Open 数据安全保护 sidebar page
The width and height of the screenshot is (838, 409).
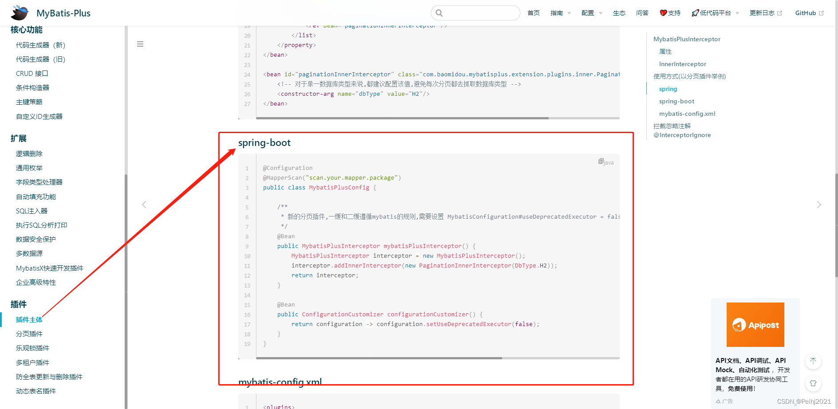click(x=36, y=240)
